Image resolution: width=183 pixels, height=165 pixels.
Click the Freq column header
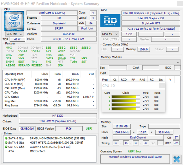105,80
